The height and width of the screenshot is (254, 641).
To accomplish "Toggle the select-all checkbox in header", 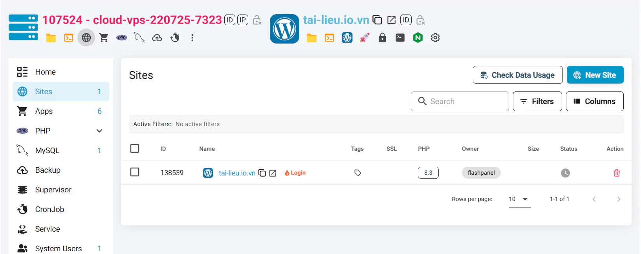I will (x=135, y=148).
